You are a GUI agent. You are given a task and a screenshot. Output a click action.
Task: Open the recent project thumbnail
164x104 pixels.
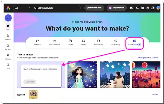[33, 94]
